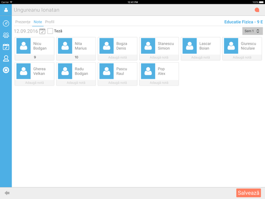Screen dimensions: 265x199
Task: Open the groups icon in sidebar
Action: 6,35
